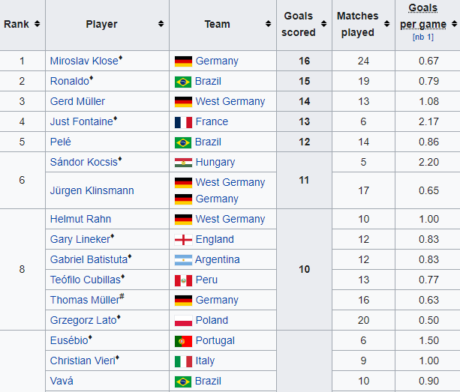
Task: Sort by Matches played arrows
Action: click(x=386, y=24)
